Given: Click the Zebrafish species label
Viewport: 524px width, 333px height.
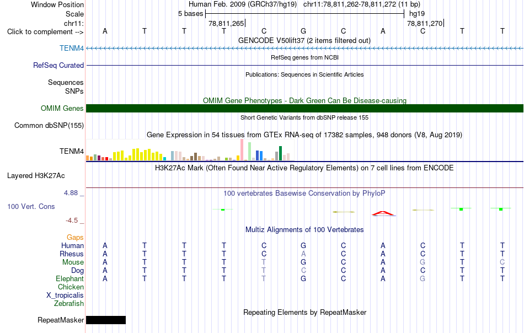Looking at the screenshot, I should [x=69, y=304].
